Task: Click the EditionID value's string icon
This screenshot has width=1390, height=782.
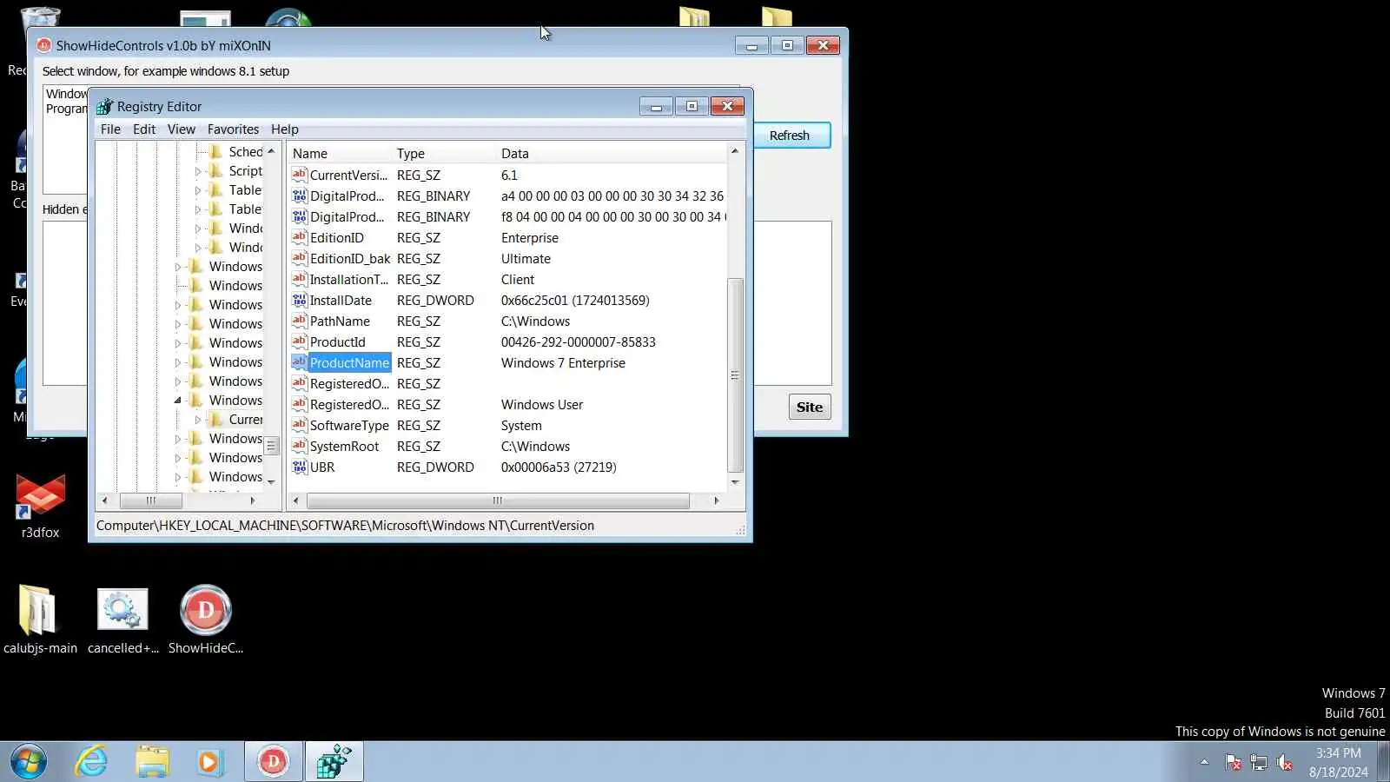Action: (300, 237)
